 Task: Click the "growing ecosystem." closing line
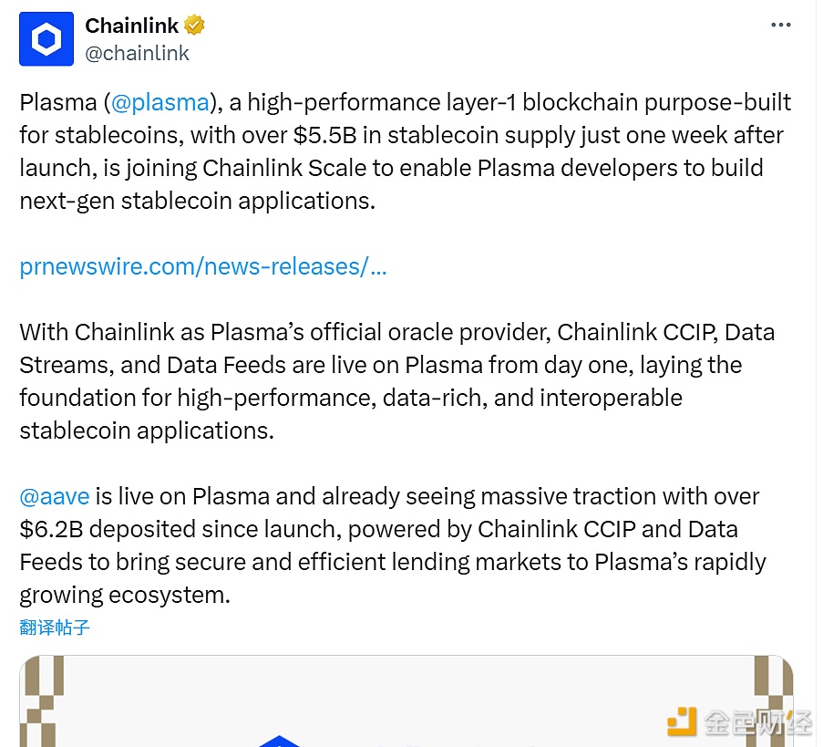tap(125, 595)
